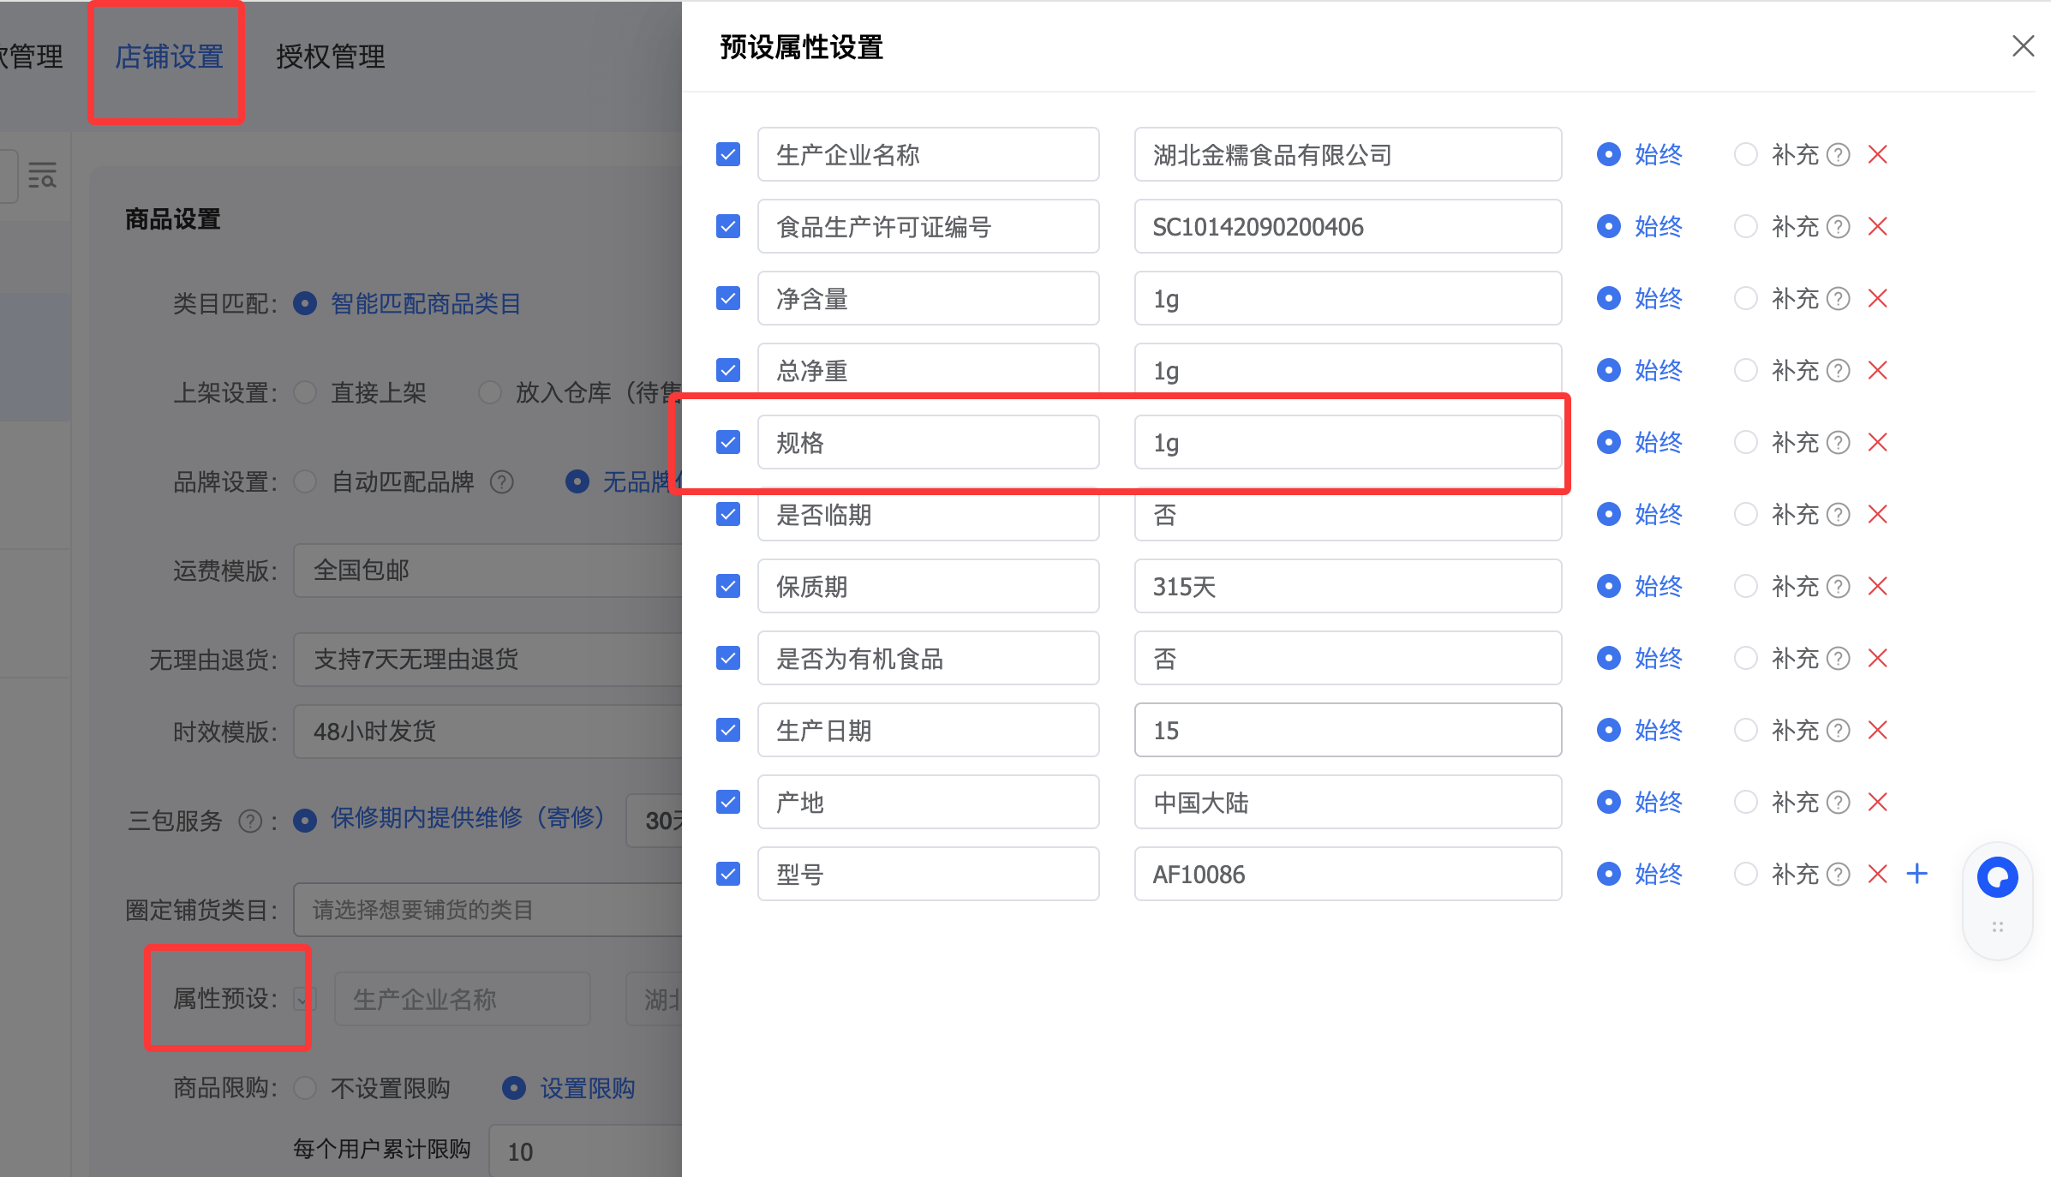2051x1177 pixels.
Task: Select 始终 radio for 是否为有机食品
Action: (1608, 659)
